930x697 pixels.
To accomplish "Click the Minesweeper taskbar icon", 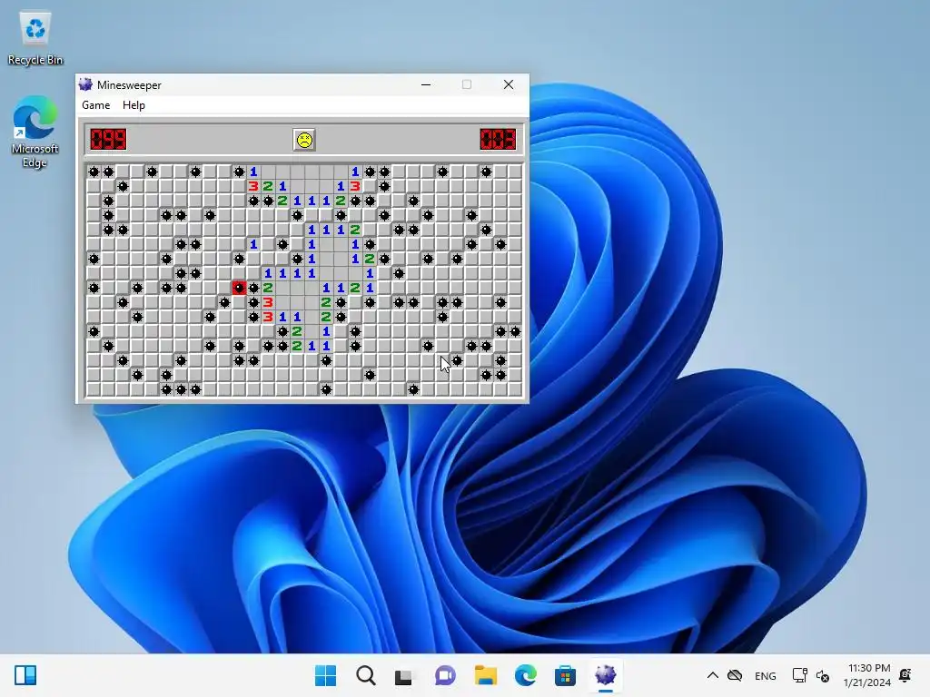I will [606, 674].
